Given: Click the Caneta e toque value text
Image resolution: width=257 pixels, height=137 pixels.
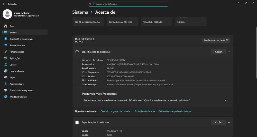Looking at the screenshot, I should (140, 84).
